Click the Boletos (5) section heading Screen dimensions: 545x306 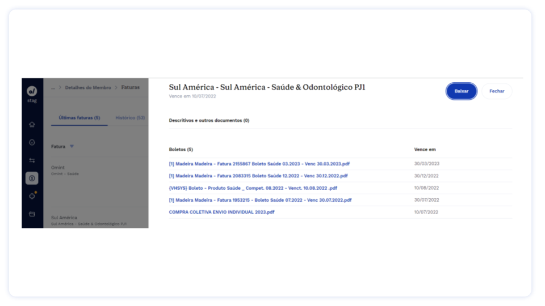point(181,150)
